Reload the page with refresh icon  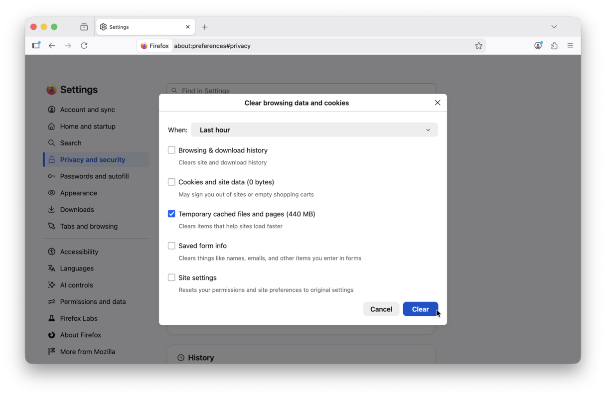(x=84, y=46)
